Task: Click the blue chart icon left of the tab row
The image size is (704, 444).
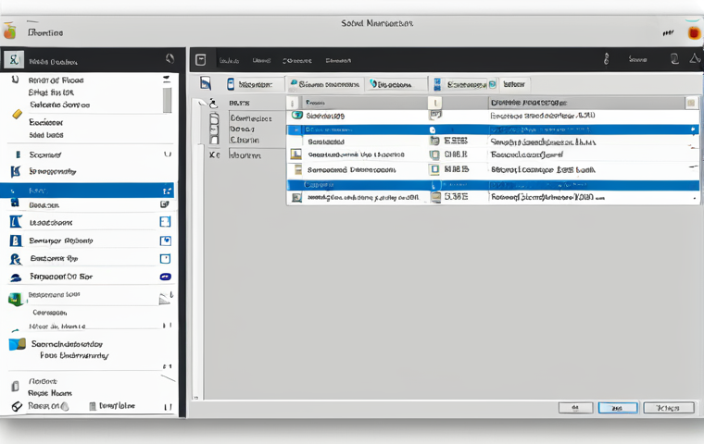Action: click(206, 83)
